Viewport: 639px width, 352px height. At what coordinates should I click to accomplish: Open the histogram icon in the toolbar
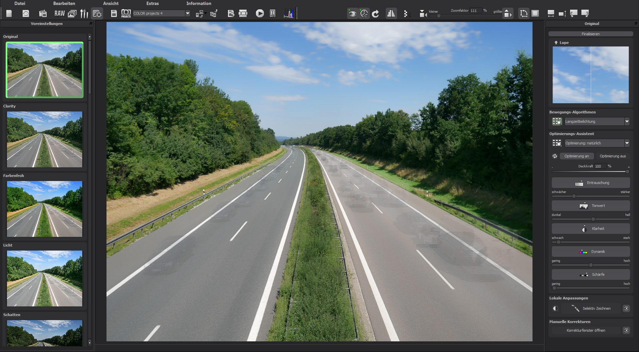[289, 13]
